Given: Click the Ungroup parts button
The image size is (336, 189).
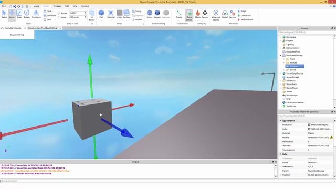Looking at the screenshot, I should pyautogui.click(x=138, y=15).
